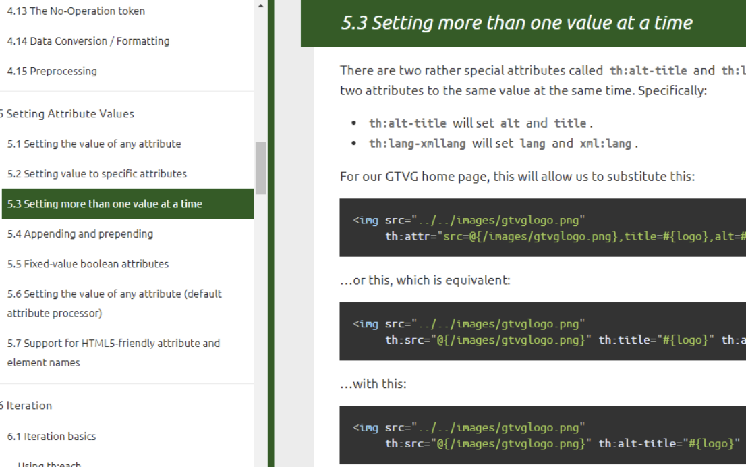
Task: Navigate to 5.2 Setting value to specific attributes
Action: [x=97, y=173]
